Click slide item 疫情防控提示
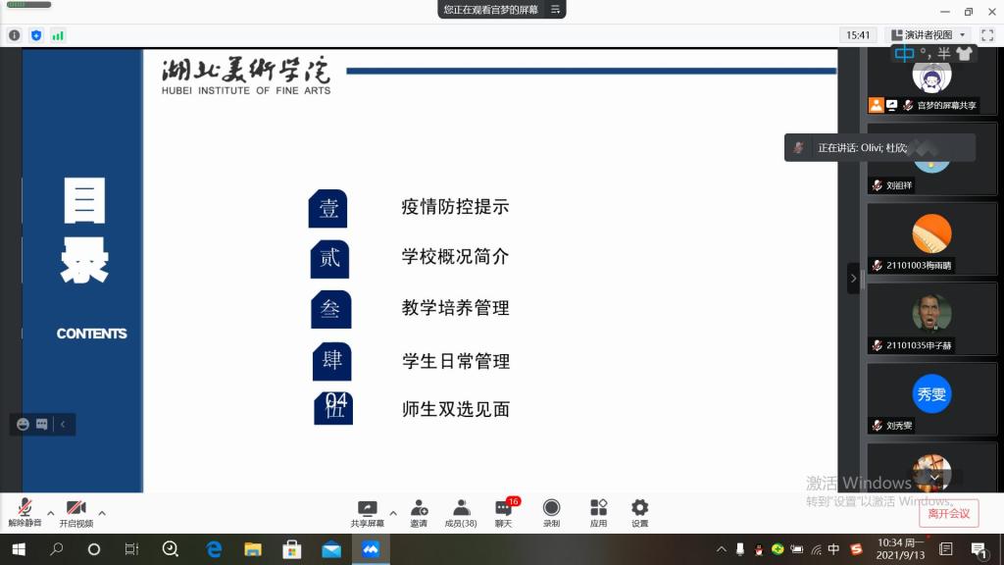Screen dimensions: 1004x565 pyautogui.click(x=455, y=206)
